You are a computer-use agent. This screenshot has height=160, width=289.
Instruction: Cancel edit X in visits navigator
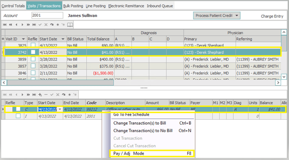click(x=46, y=24)
